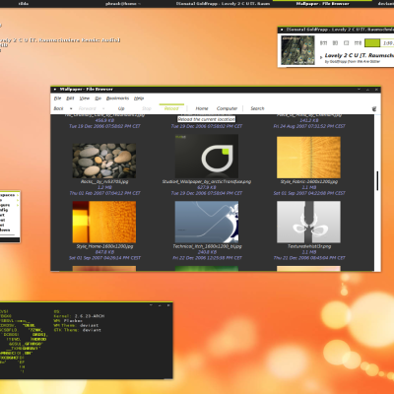Expand the first submenu arrow in desktop menu
The height and width of the screenshot is (394, 394).
pos(18,195)
